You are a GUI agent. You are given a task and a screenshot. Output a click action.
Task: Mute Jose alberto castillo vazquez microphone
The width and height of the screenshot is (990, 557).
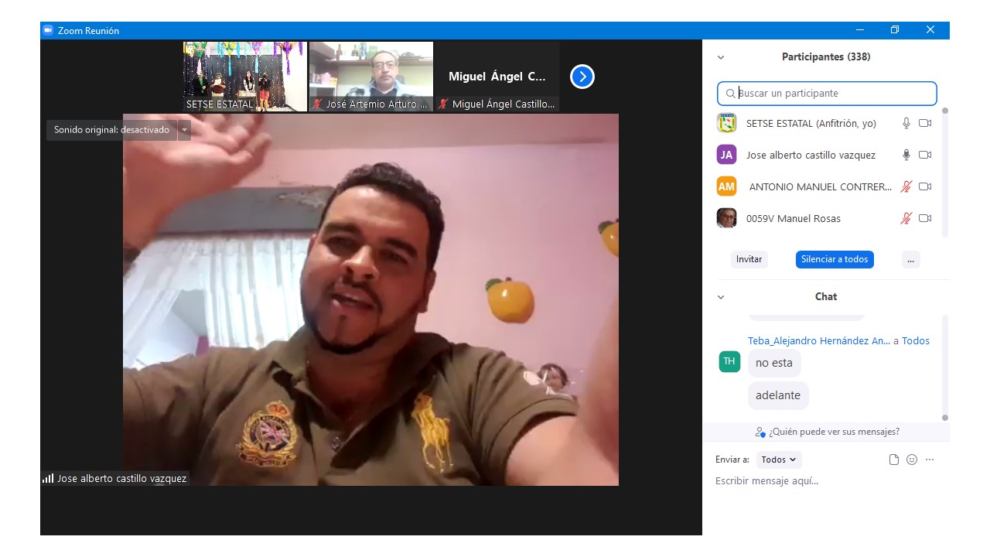906,155
